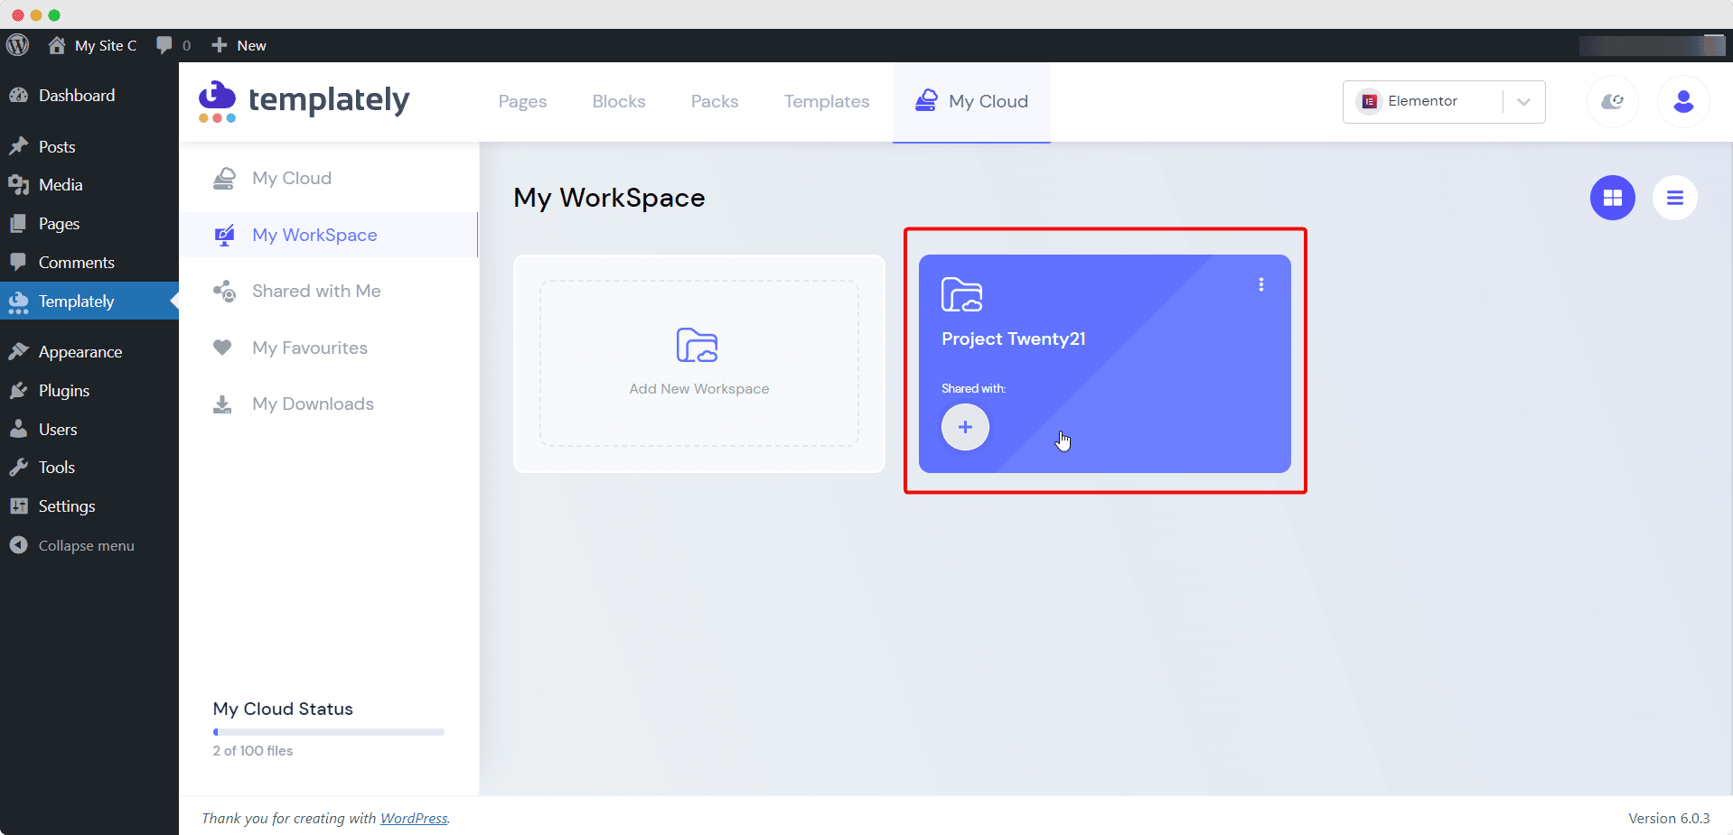Open the user profile avatar icon

pos(1683,101)
